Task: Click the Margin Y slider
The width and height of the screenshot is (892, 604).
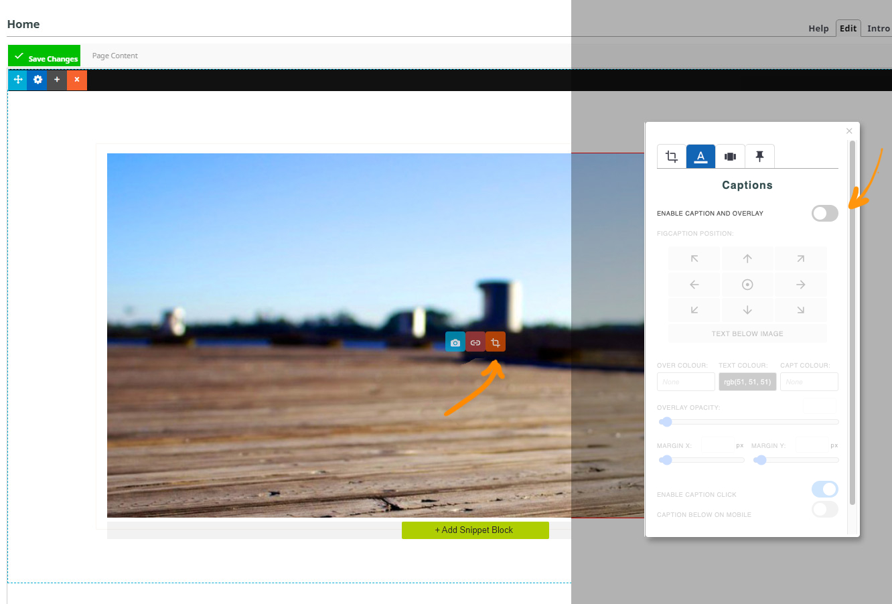Action: tap(796, 460)
